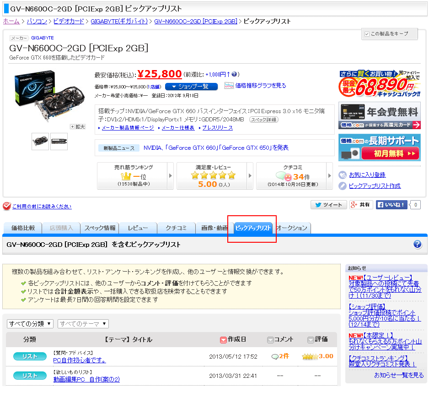Click the 年会費無料 card banner

click(x=380, y=115)
